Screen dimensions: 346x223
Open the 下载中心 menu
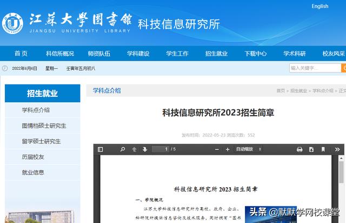[x=256, y=54]
